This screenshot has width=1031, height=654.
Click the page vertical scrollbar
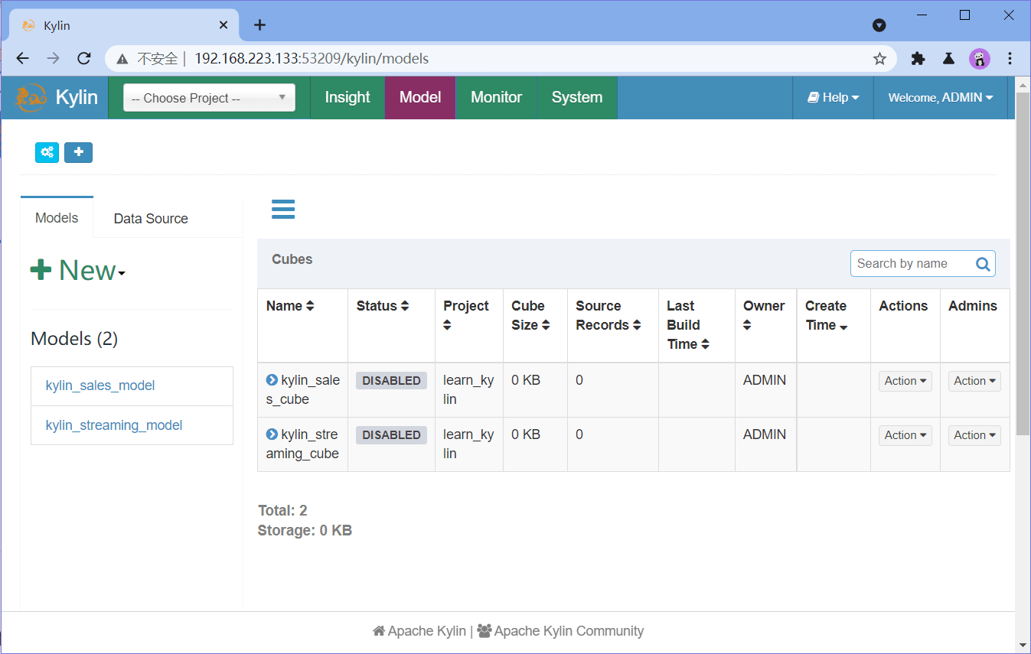1023,264
